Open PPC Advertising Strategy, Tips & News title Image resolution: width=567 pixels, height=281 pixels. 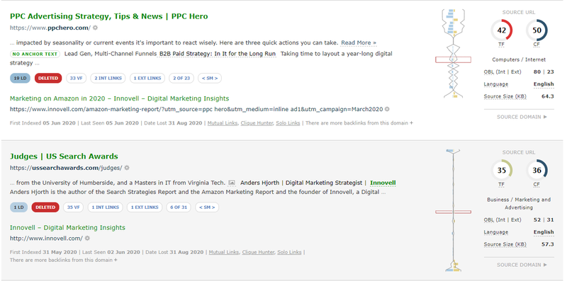click(x=109, y=16)
